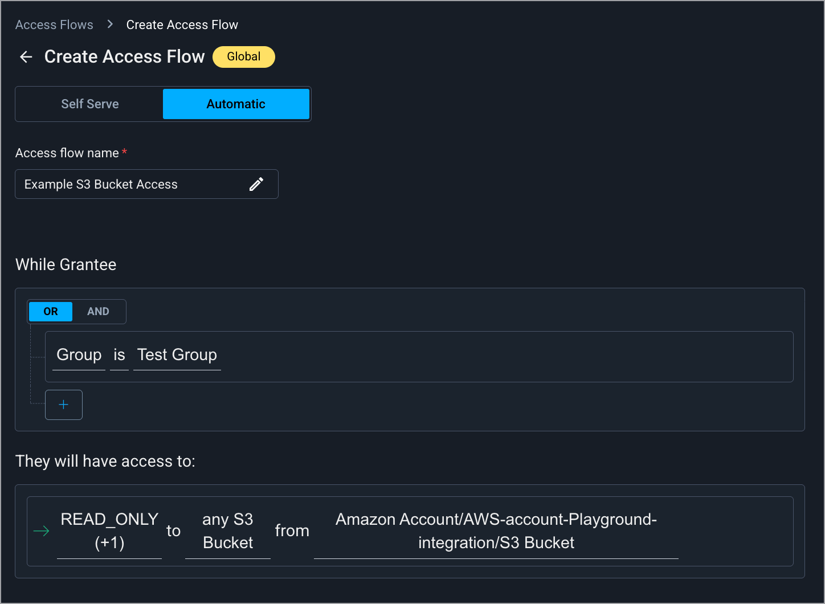825x604 pixels.
Task: Add a grantee condition with plus icon
Action: [x=64, y=405]
